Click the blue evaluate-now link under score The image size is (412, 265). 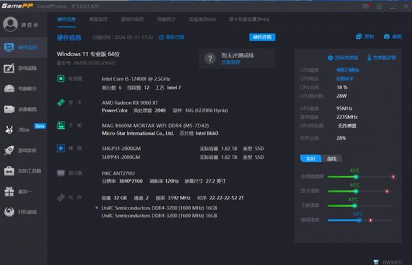pyautogui.click(x=231, y=62)
